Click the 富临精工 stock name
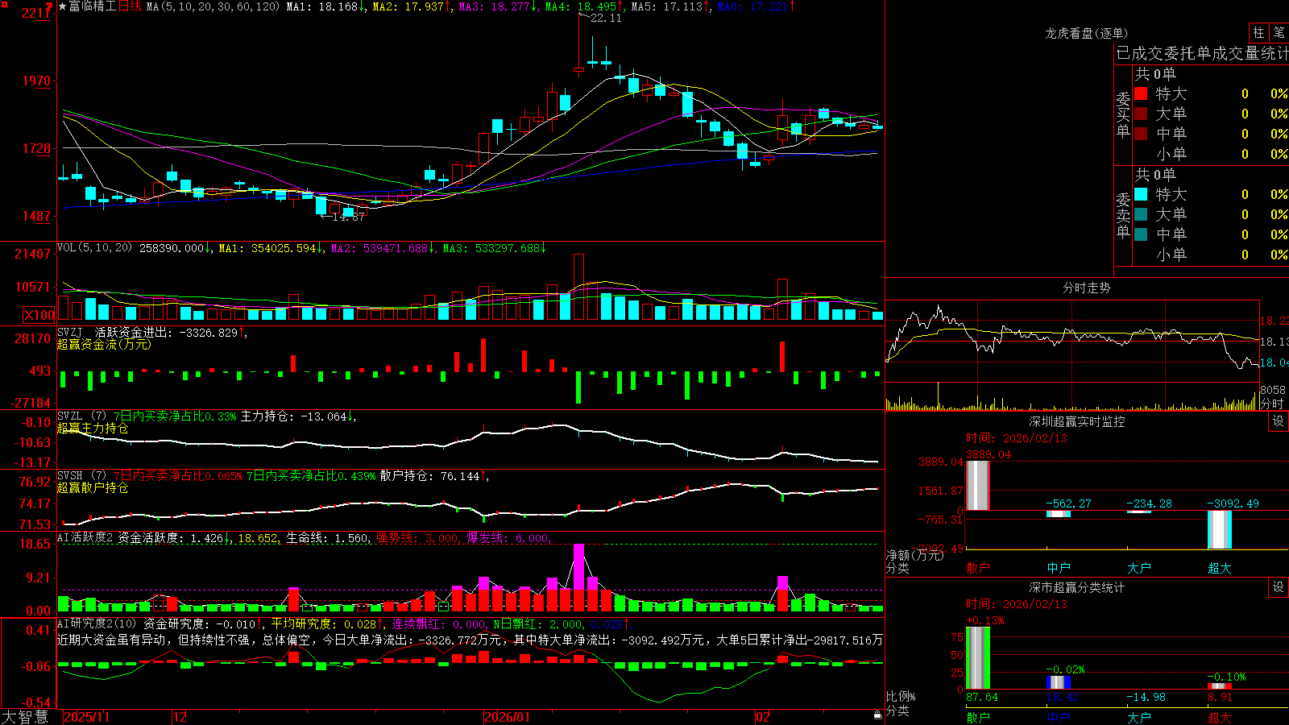This screenshot has width=1289, height=725. pyautogui.click(x=93, y=6)
